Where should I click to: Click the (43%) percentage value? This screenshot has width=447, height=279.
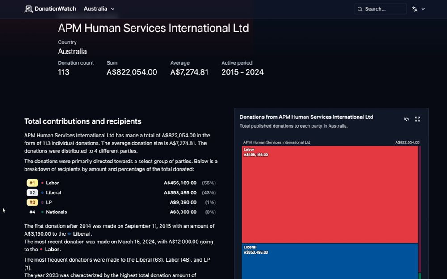coord(209,193)
